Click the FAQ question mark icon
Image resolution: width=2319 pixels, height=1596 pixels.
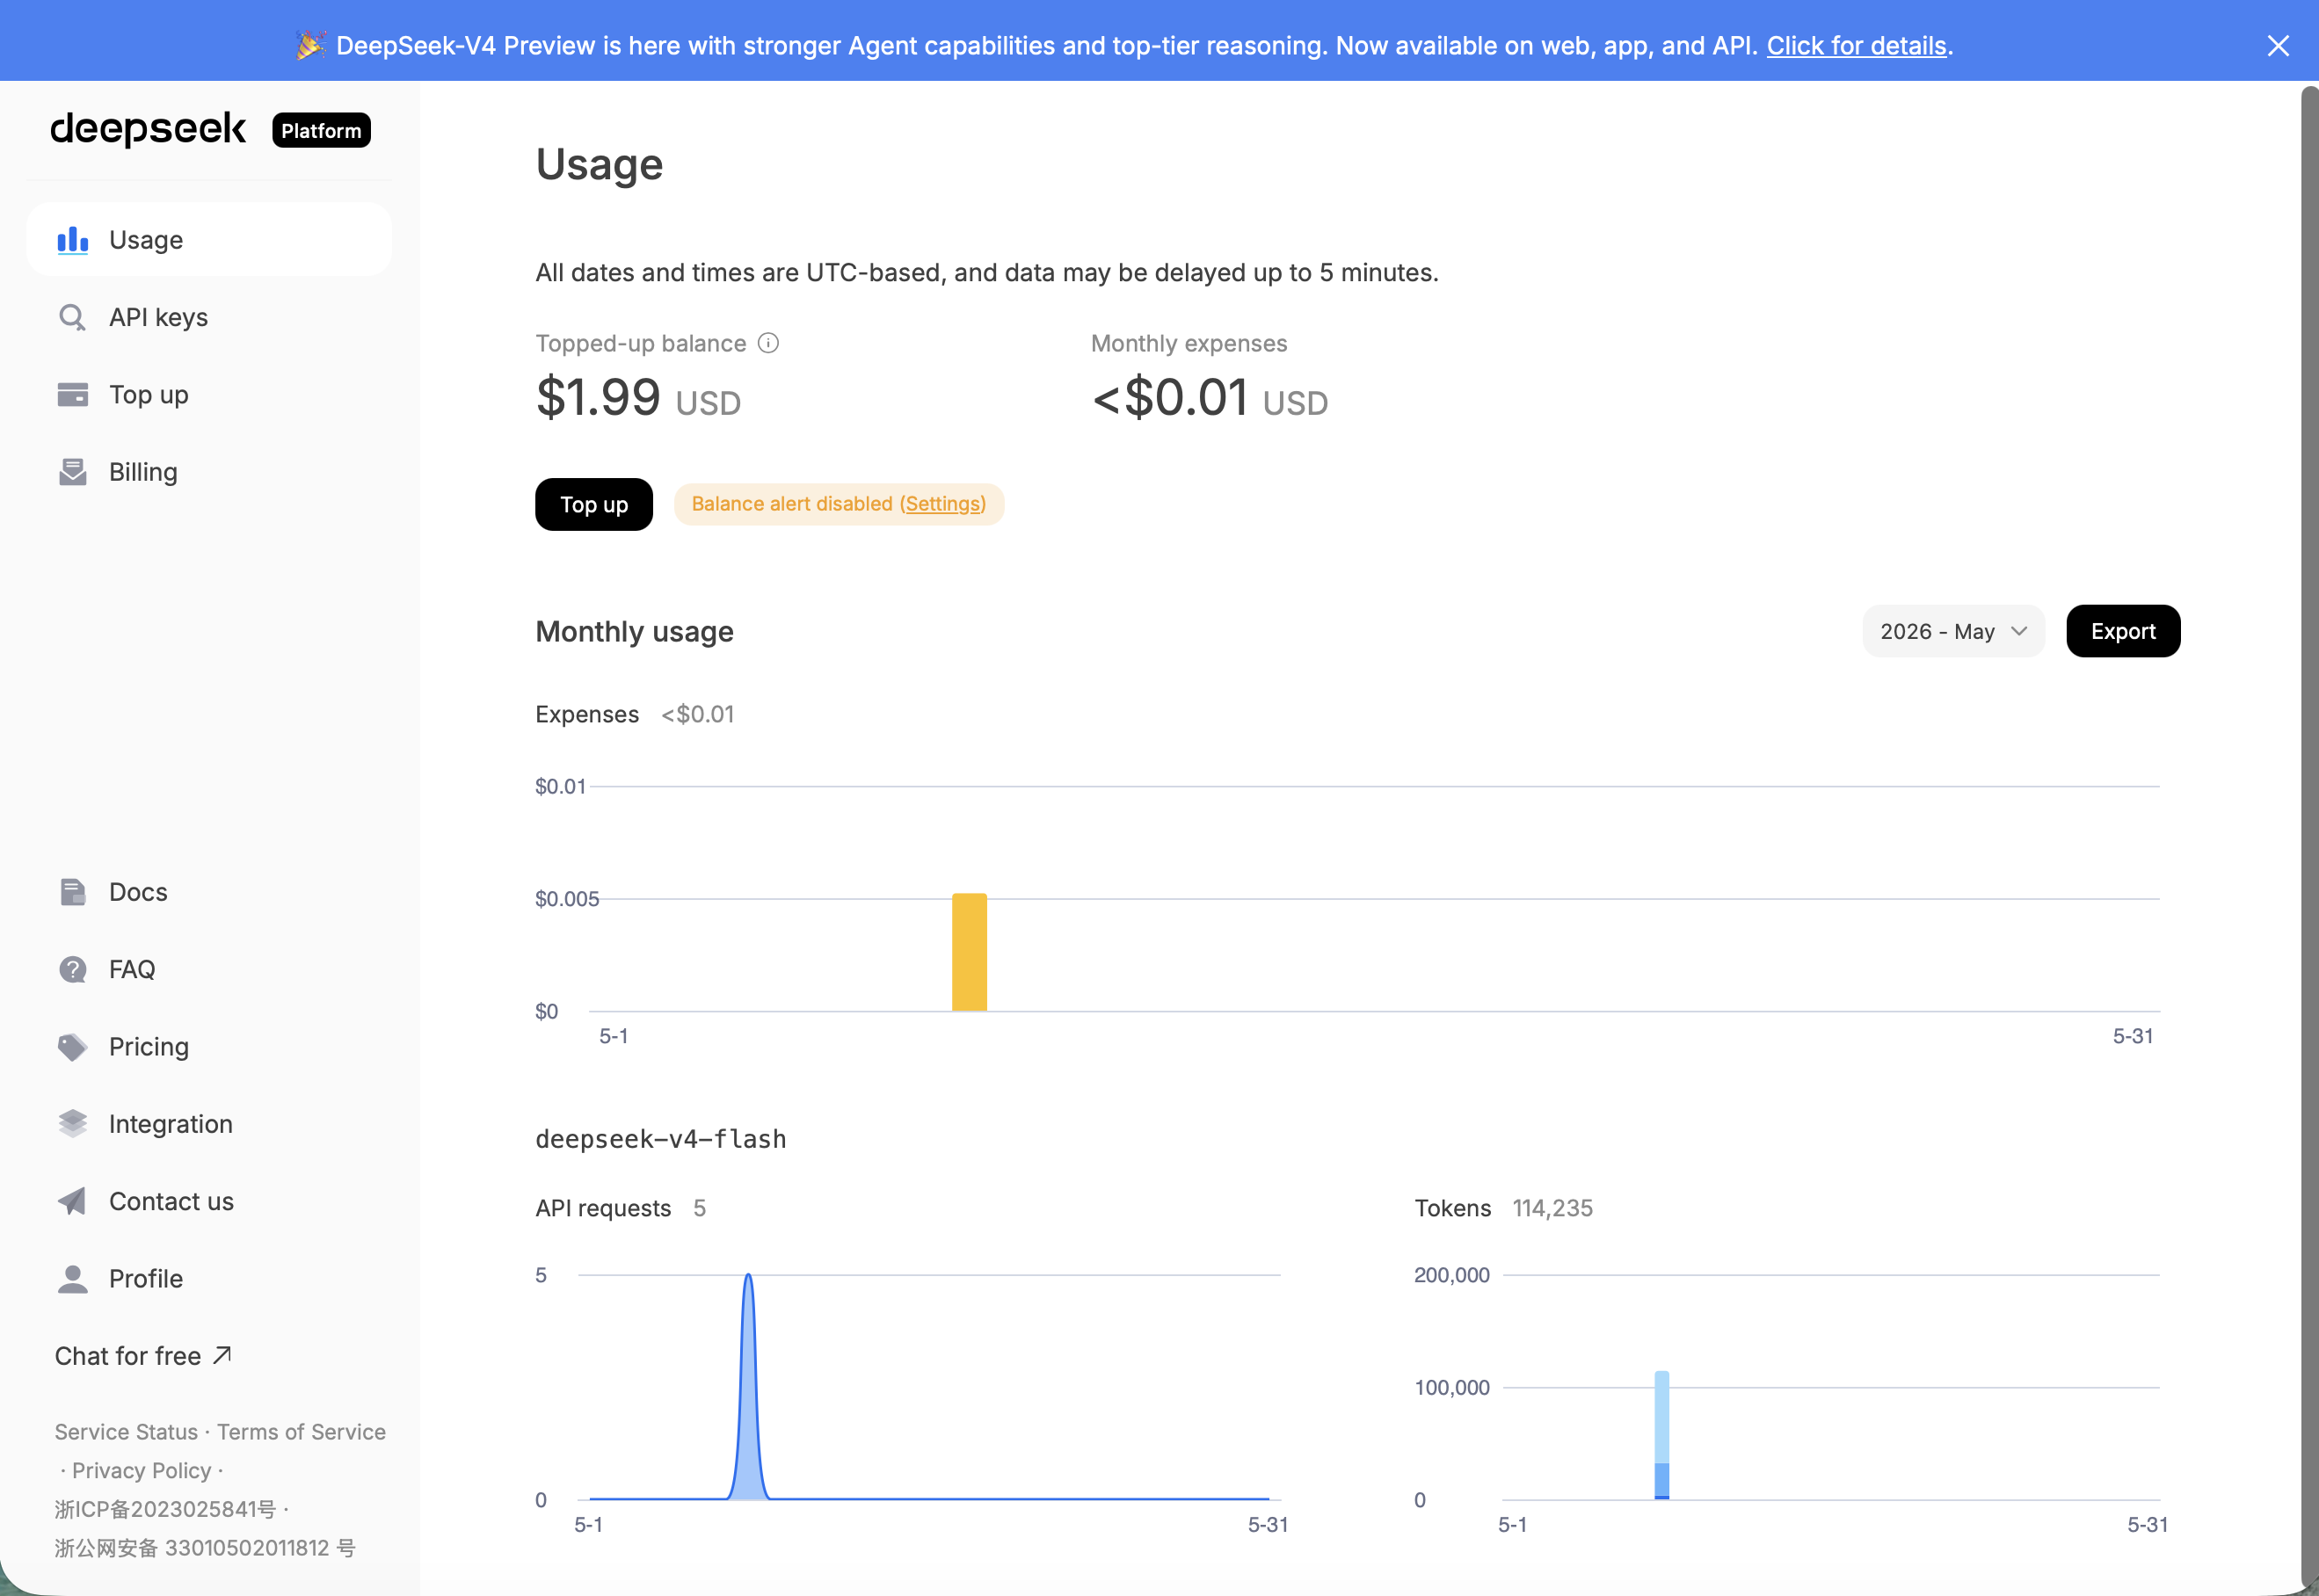point(72,969)
